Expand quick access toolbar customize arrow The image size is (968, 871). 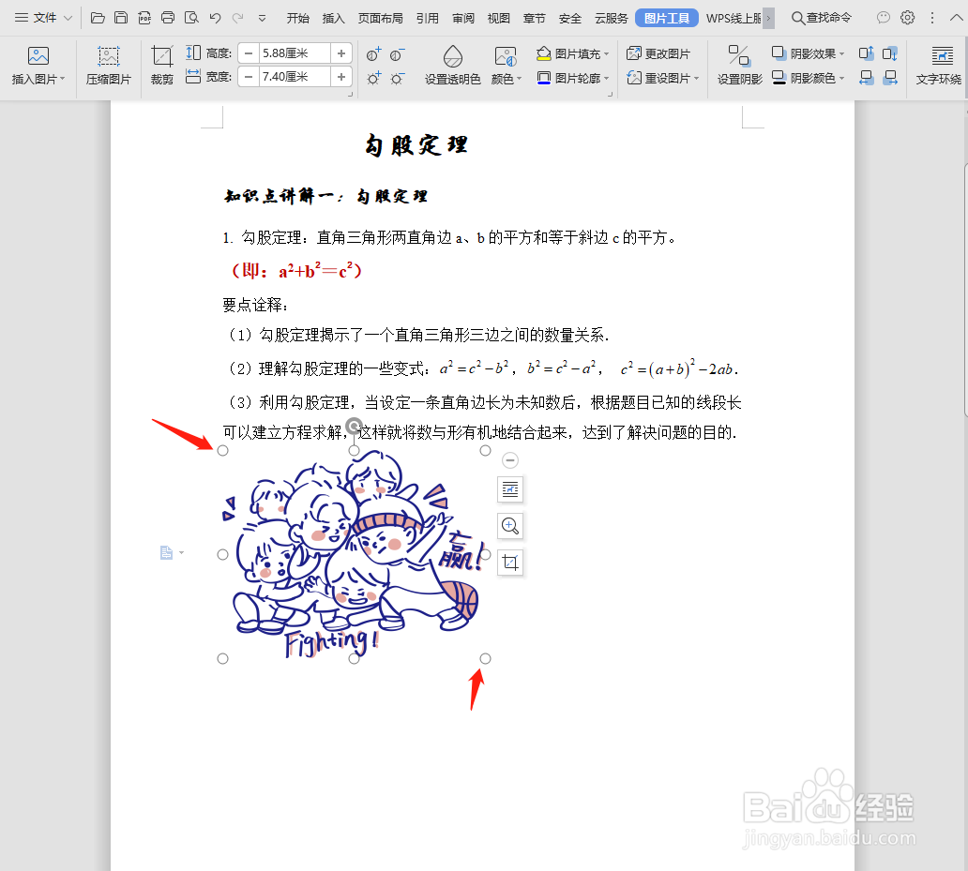263,19
